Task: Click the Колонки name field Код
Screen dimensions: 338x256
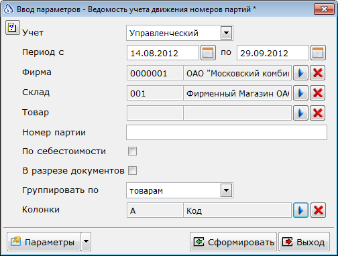Action: (x=237, y=210)
